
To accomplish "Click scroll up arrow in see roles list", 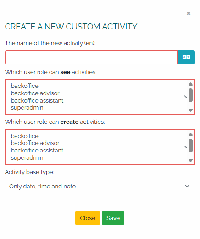I will 190,84.
